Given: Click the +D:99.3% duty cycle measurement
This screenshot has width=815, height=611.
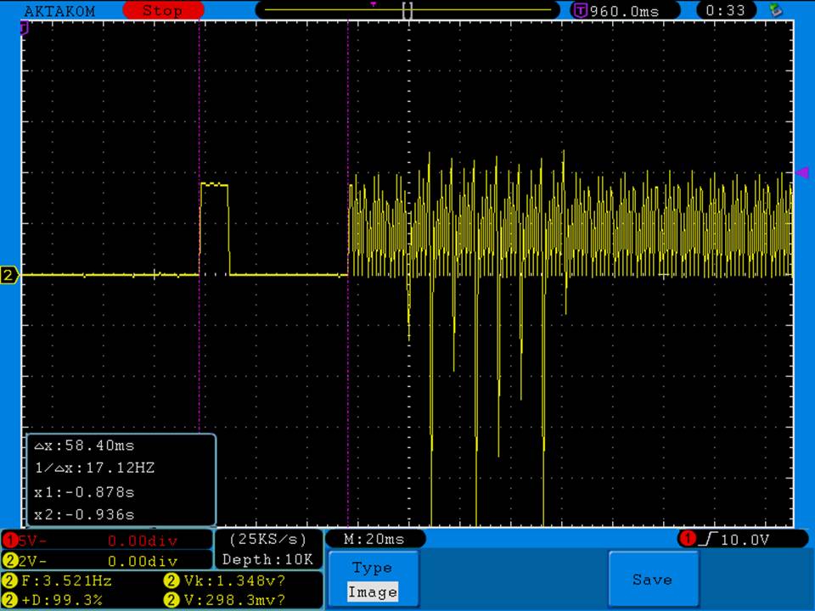Looking at the screenshot, I should (64, 600).
